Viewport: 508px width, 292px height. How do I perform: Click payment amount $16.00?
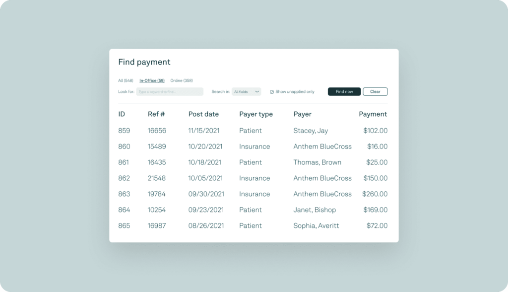pyautogui.click(x=377, y=146)
